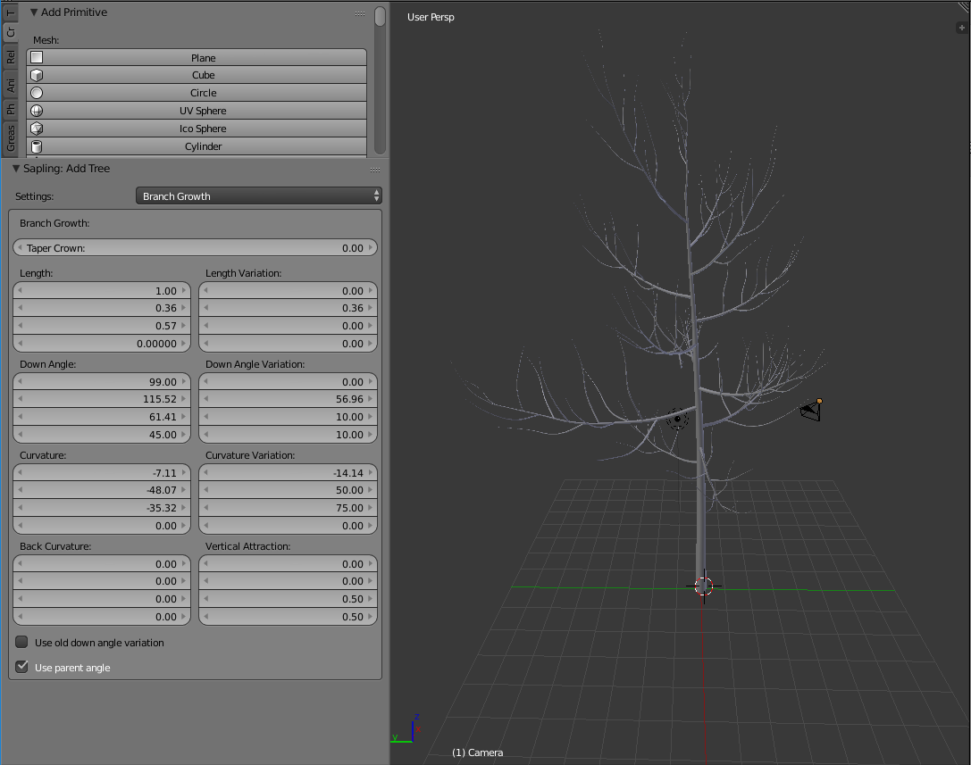The width and height of the screenshot is (971, 765).
Task: Collapse the Add Primitive panel
Action: coord(34,12)
